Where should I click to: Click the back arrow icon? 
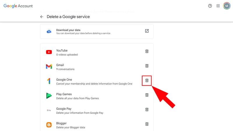[42, 17]
